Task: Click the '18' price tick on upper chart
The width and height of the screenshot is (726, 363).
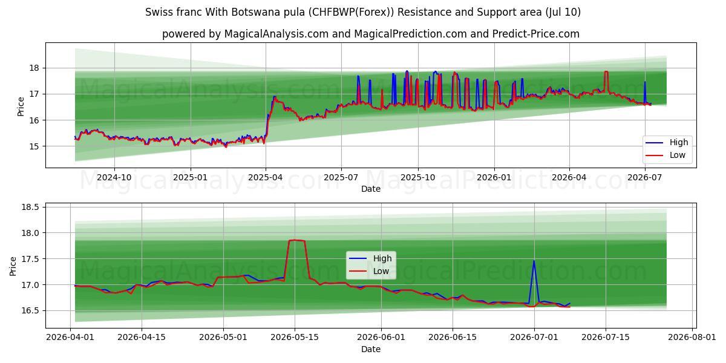Action: pyautogui.click(x=34, y=68)
